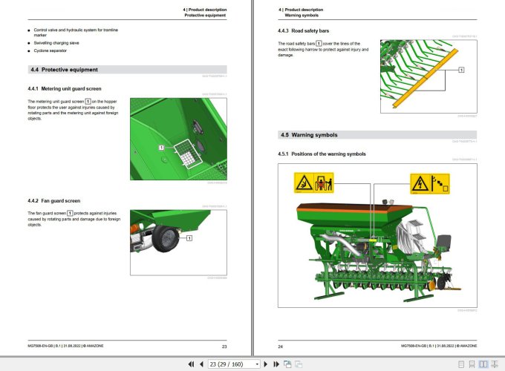Click the '4.4.2 Fan guard screen' heading
505x371 pixels.
click(x=53, y=201)
